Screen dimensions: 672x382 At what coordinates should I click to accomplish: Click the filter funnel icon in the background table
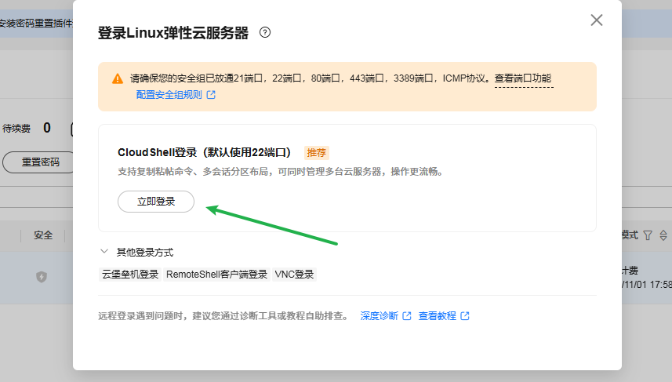(648, 235)
